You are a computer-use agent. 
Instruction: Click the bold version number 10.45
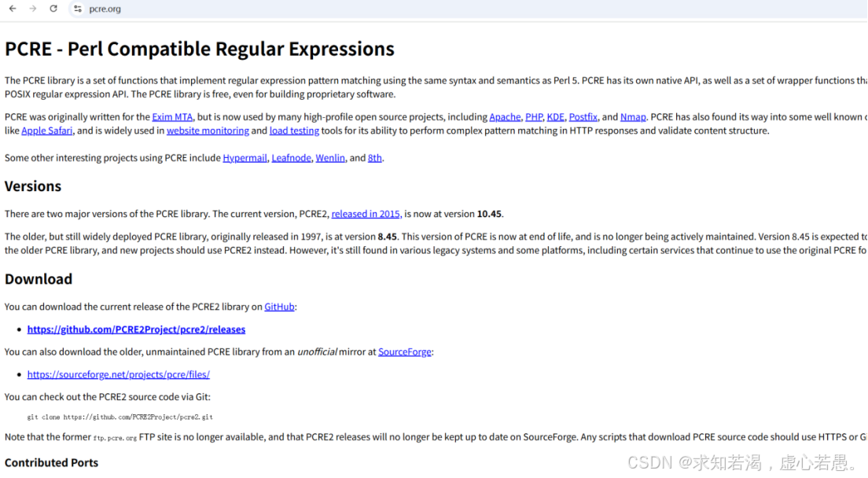489,214
